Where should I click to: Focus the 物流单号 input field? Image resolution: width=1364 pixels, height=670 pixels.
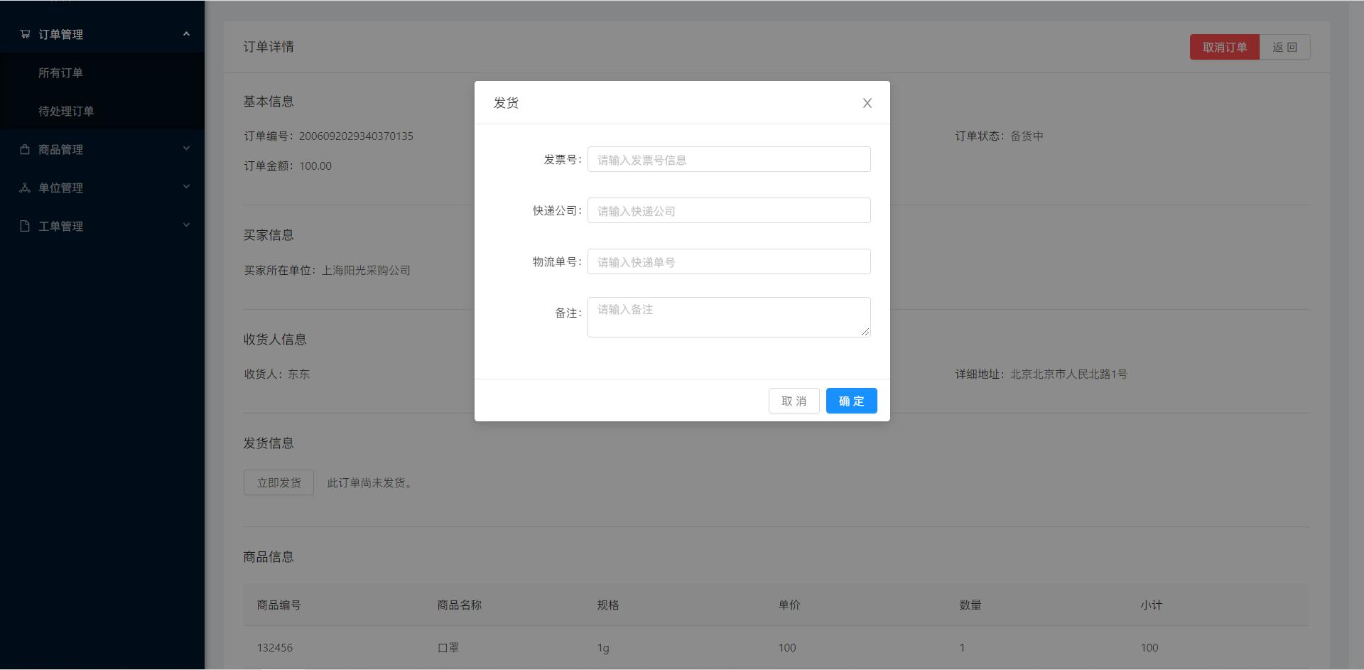pos(729,261)
